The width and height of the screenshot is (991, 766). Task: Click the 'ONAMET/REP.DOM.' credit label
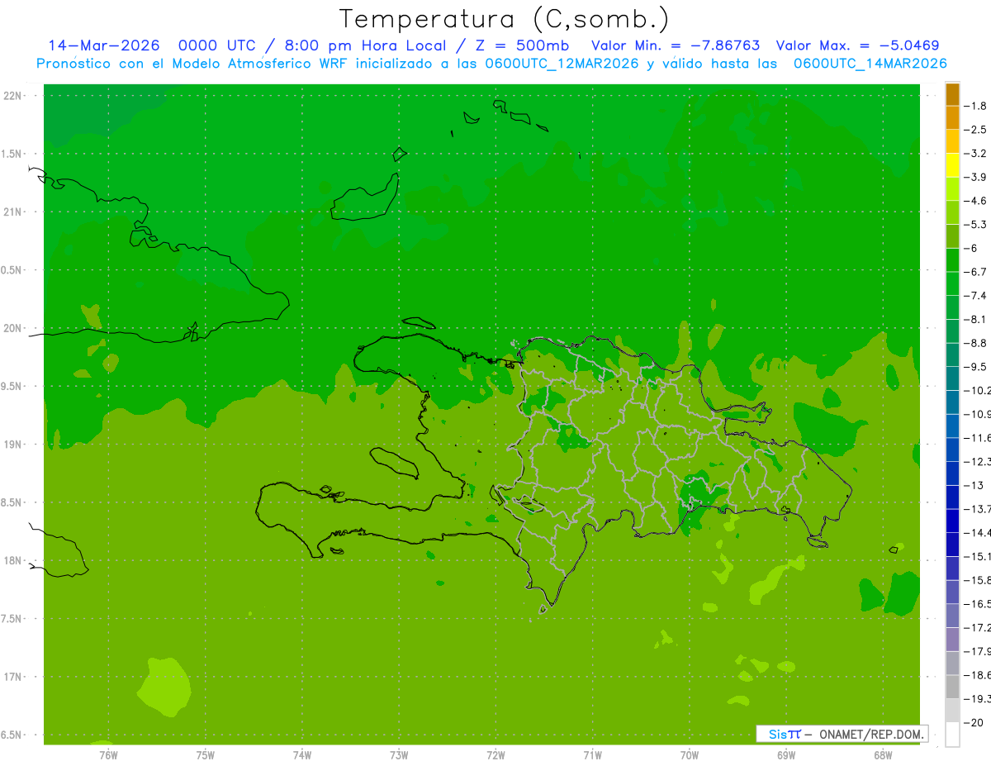[870, 734]
